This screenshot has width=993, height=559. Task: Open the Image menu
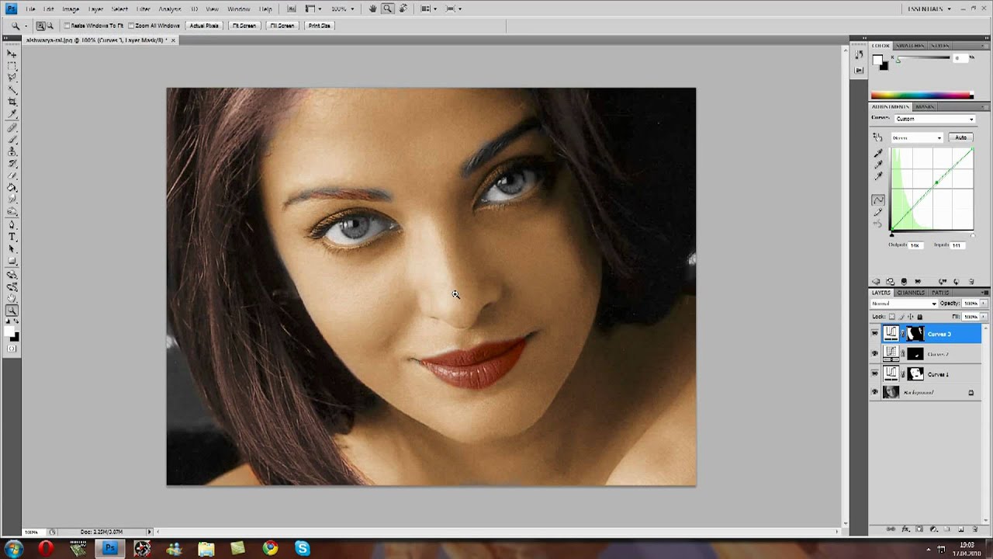(x=71, y=9)
